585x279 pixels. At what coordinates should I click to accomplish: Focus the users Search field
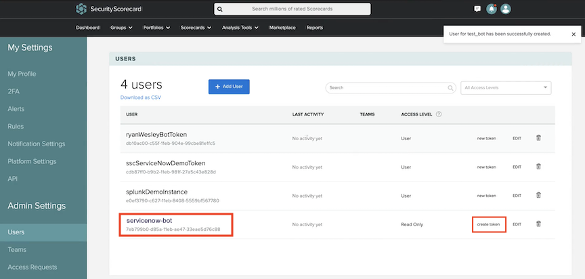(x=391, y=87)
